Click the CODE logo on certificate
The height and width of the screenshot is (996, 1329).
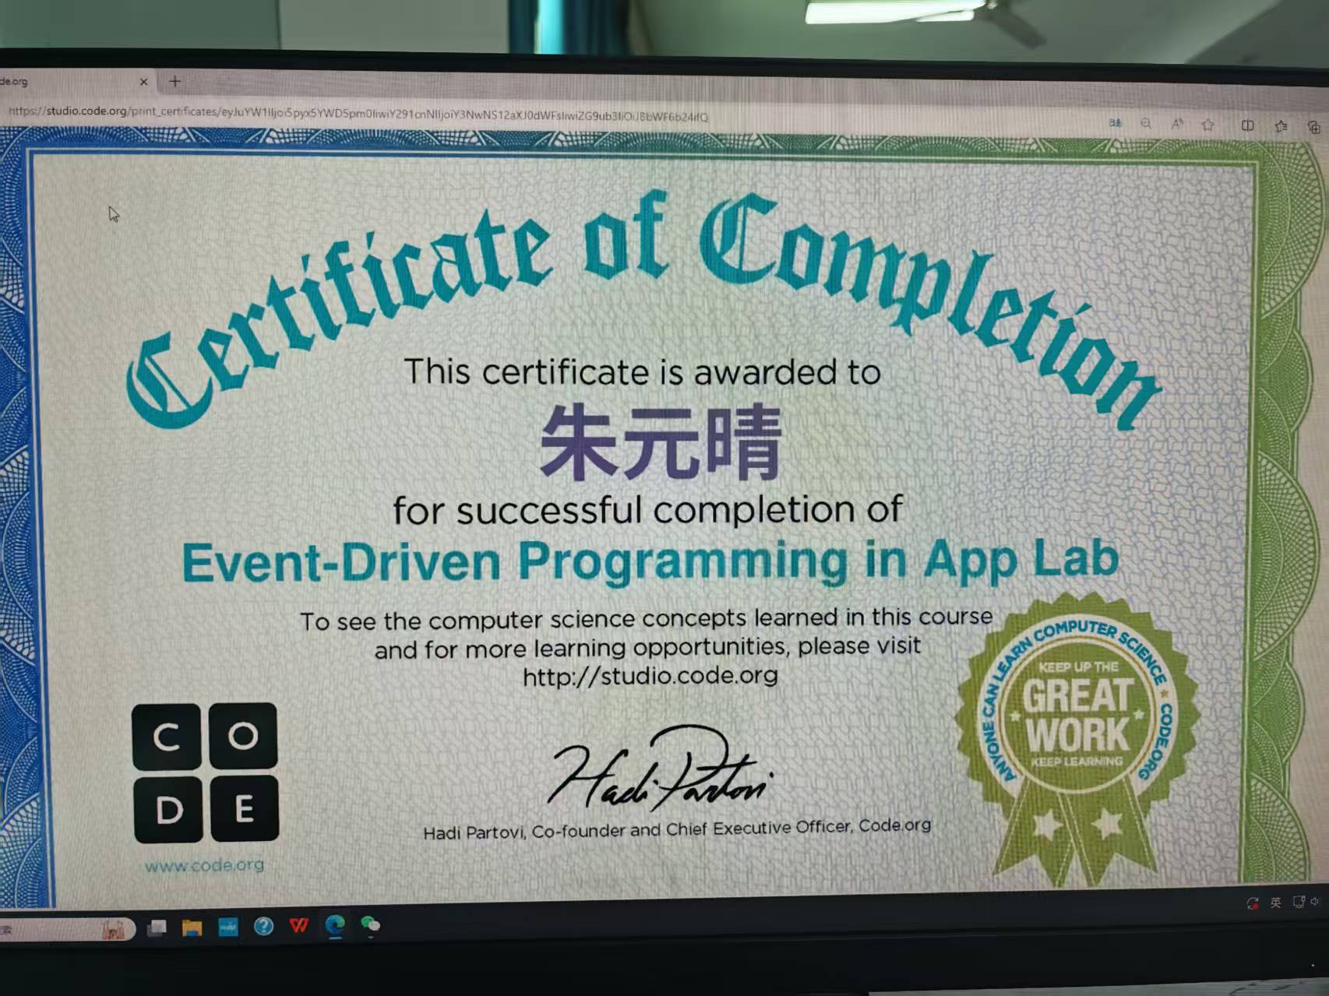coord(206,773)
